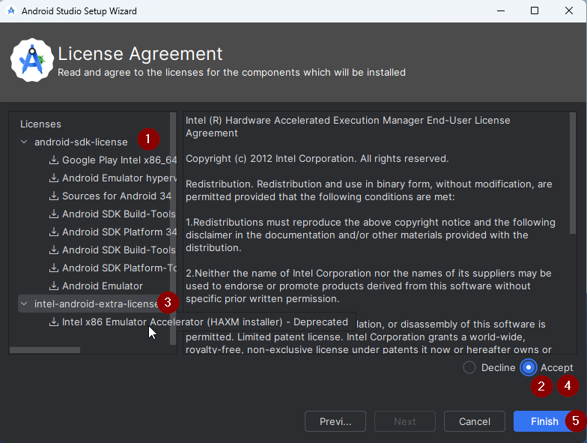Select Intel x86 Emulator Accelerator HAXM item

click(205, 322)
